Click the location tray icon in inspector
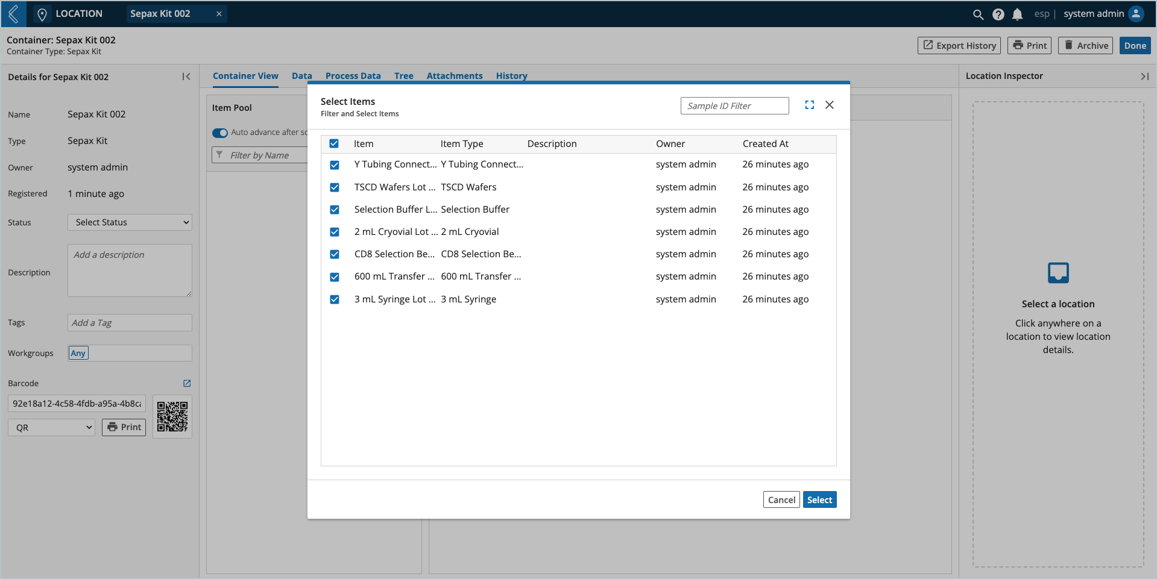Image resolution: width=1157 pixels, height=579 pixels. tap(1058, 273)
